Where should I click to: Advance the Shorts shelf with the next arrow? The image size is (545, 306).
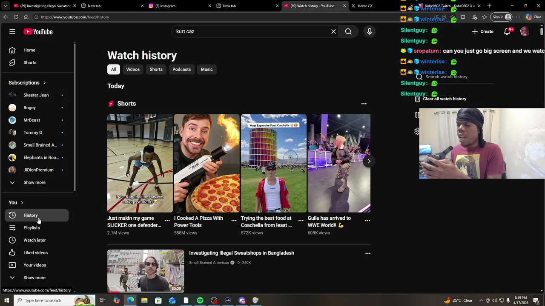click(x=369, y=161)
